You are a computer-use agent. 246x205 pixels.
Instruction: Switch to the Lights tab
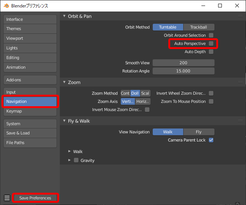coord(30,48)
